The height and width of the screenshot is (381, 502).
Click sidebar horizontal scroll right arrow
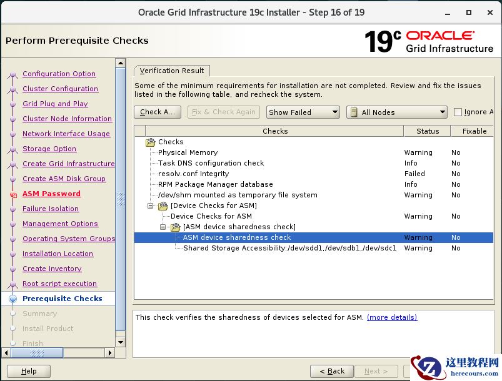(110, 353)
